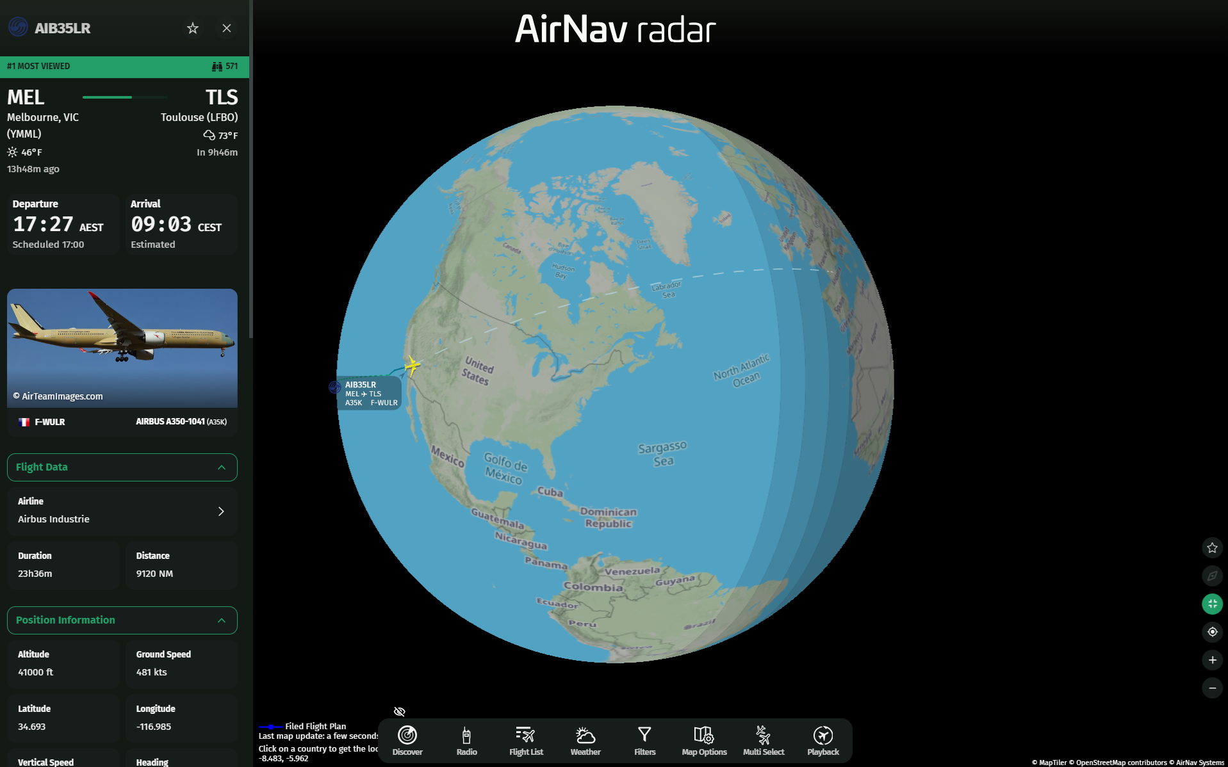
Task: Click the United States label on globe
Action: [477, 371]
